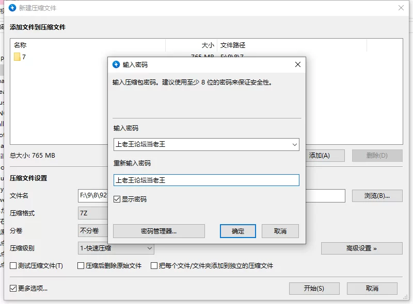Click 取消 at bottom of main window

(372, 289)
